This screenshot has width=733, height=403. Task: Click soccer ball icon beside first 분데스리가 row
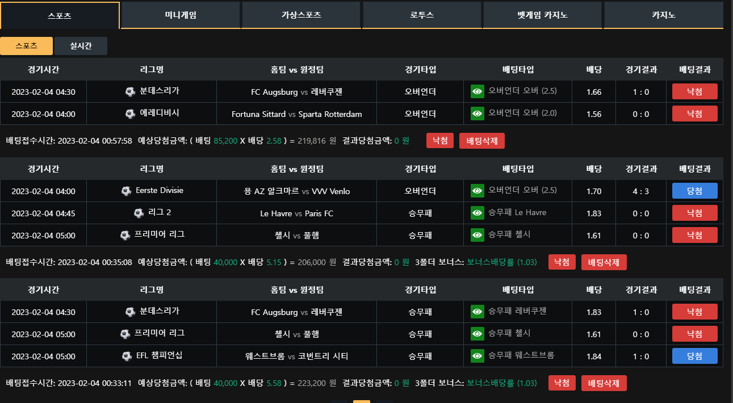(130, 91)
